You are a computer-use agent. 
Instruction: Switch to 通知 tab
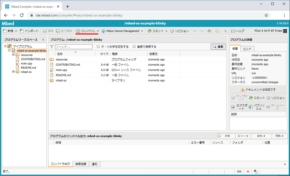coord(95,164)
